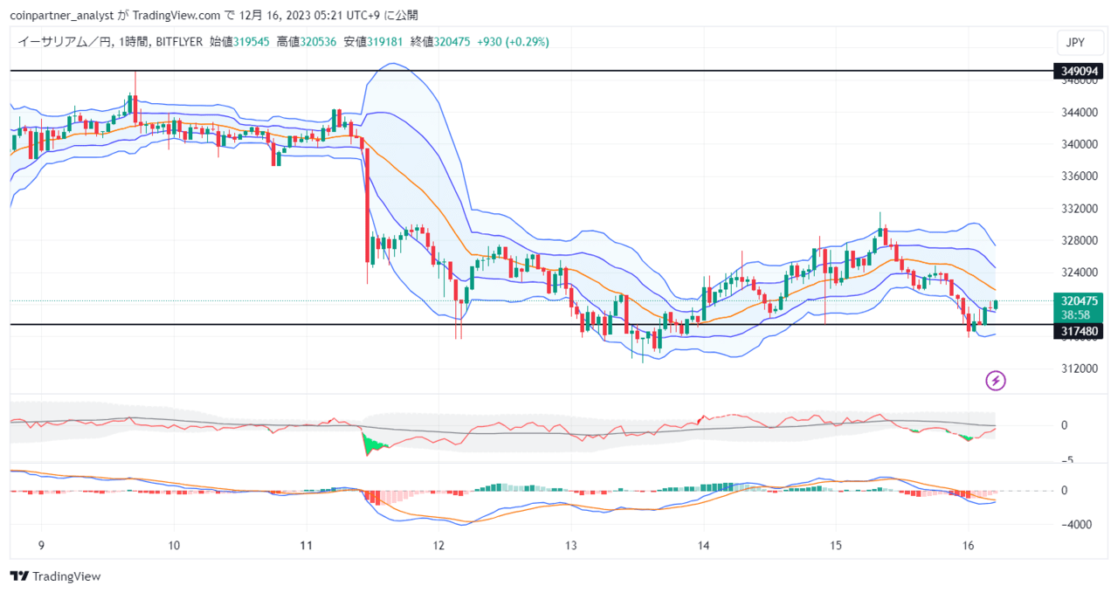Click the 340000 price axis tick
Screen dimensions: 1118x593
click(1080, 144)
